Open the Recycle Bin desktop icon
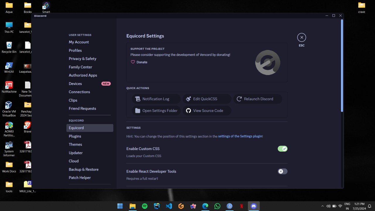 pos(9,47)
